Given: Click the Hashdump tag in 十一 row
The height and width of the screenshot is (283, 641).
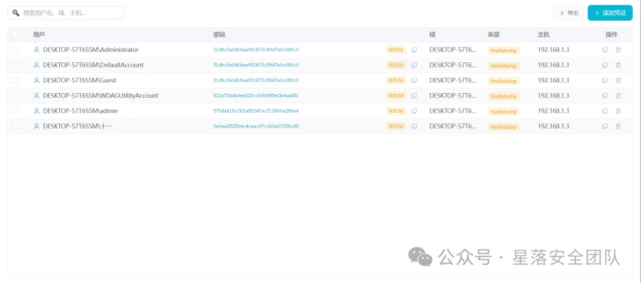Looking at the screenshot, I should tap(504, 126).
